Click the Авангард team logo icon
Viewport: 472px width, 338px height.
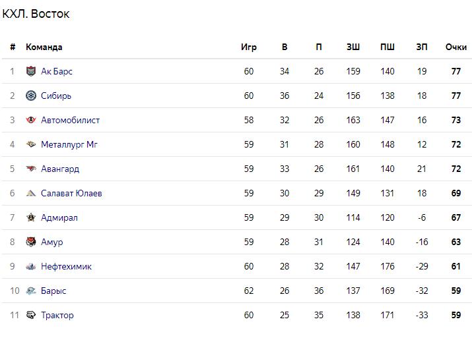point(31,169)
